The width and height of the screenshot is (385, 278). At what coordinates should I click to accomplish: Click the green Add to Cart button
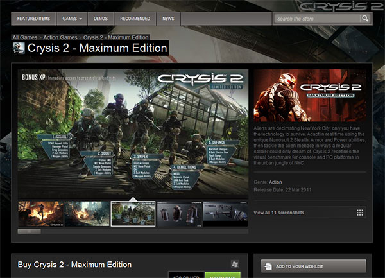(223, 275)
